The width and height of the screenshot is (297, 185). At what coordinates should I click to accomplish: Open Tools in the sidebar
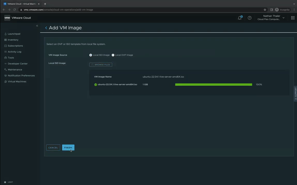tap(11, 58)
